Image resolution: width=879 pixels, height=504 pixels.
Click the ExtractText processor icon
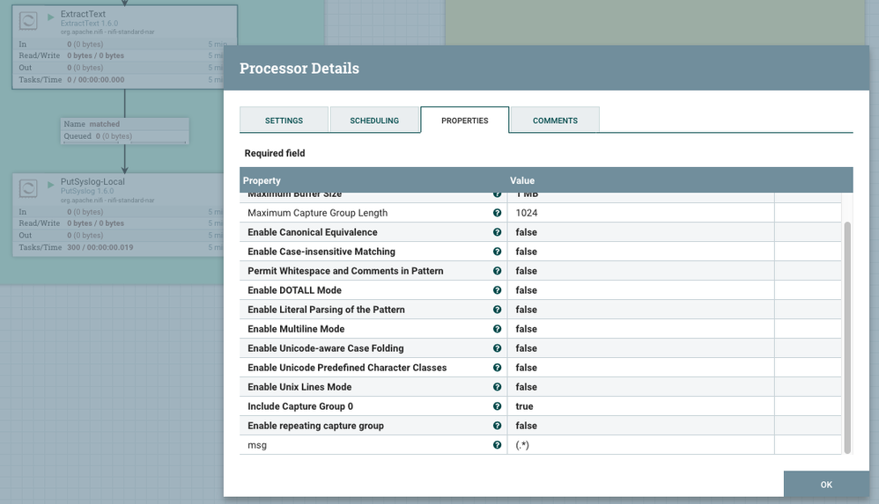[28, 21]
